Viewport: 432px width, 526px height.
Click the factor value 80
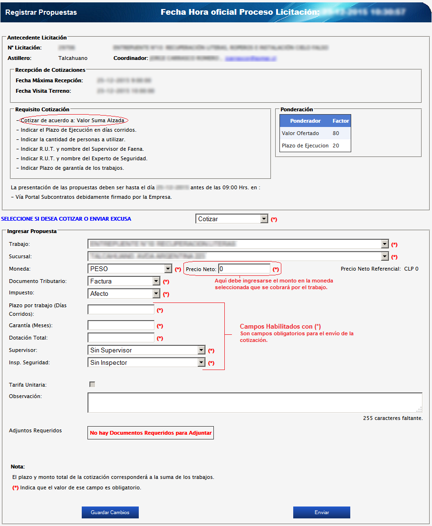pos(336,133)
